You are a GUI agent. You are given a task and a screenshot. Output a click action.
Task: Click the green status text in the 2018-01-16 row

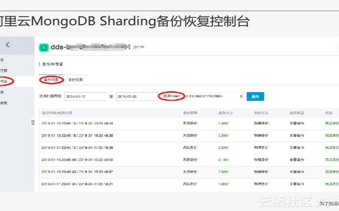332,160
